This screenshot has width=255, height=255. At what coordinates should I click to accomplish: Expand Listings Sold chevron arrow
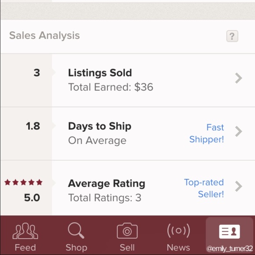pos(239,78)
